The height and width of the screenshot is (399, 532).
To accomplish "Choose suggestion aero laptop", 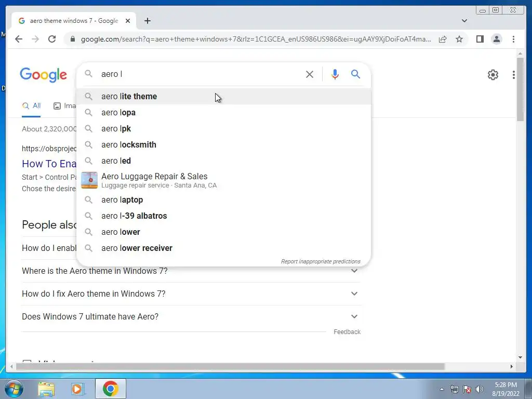I will pyautogui.click(x=224, y=200).
